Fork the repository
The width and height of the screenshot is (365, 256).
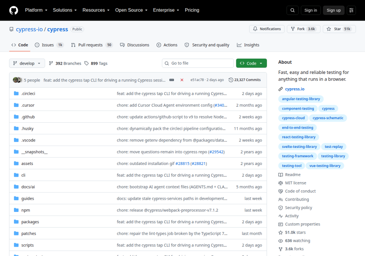click(304, 29)
